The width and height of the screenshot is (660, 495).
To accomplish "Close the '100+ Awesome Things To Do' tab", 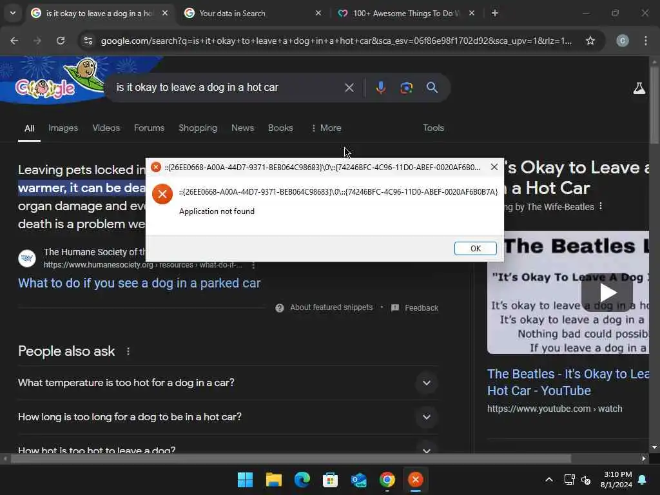I will 472,14.
